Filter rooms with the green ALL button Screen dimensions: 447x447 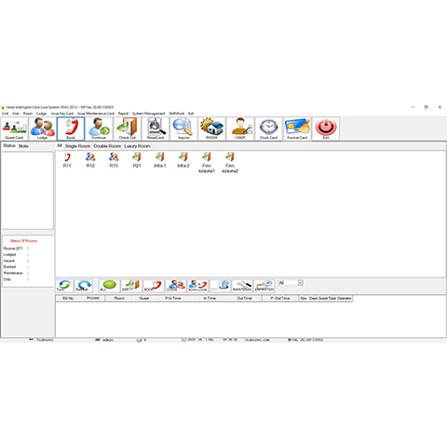109,286
